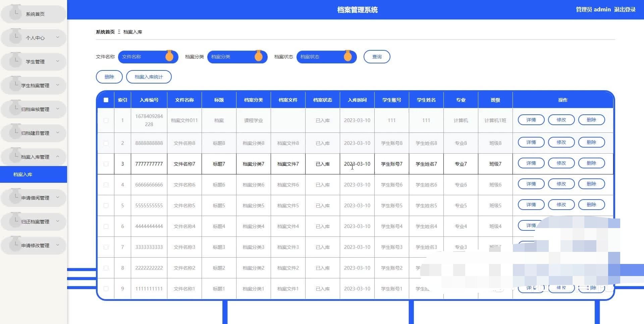Expand the 申请借阅管理 chevron
Screen dimensions: 644x324
(x=58, y=197)
